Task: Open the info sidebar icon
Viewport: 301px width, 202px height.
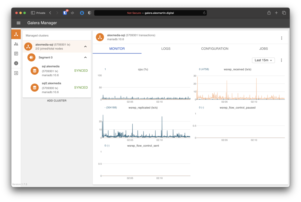Action: (16, 63)
